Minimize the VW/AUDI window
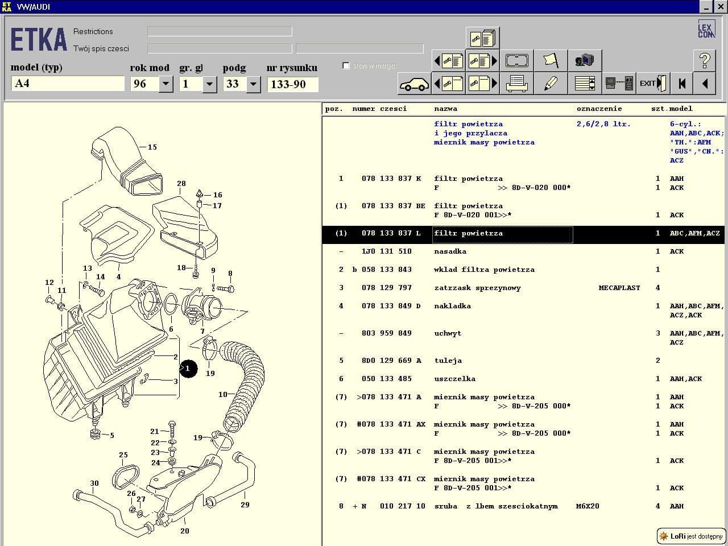 pos(706,7)
